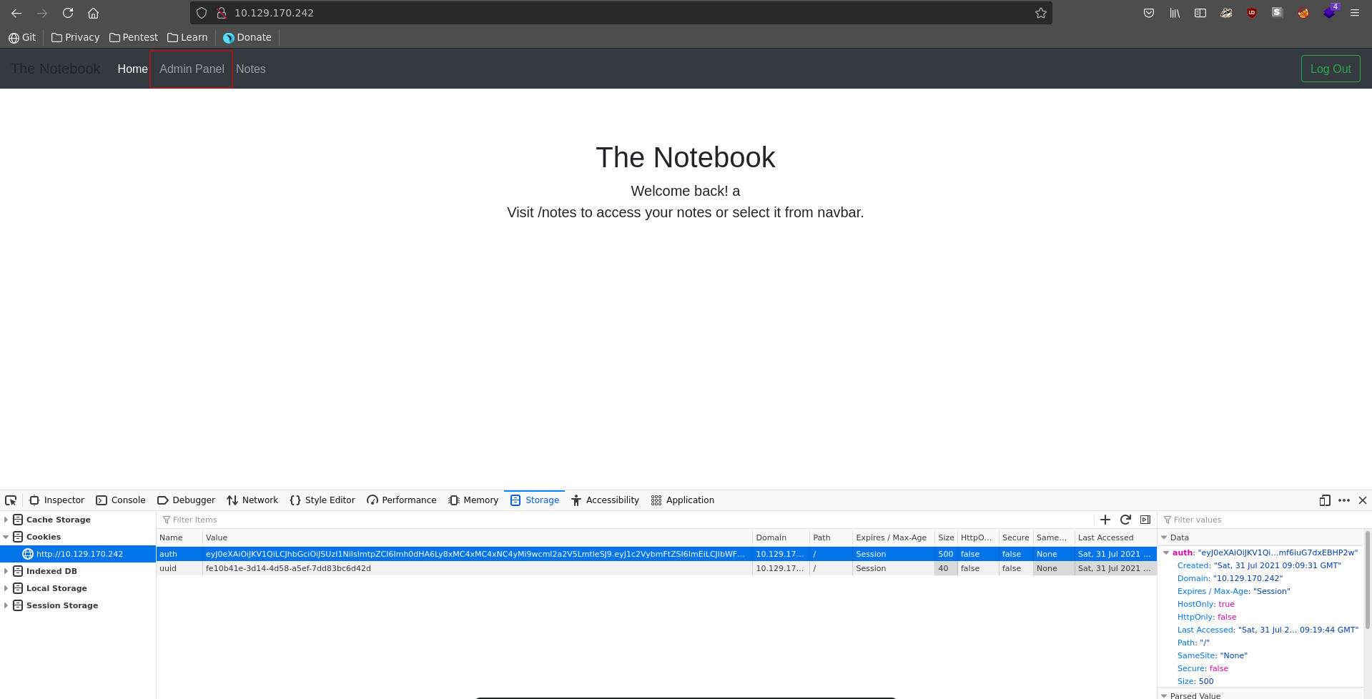Open the Admin Panel navbar link
The width and height of the screenshot is (1372, 699).
point(192,69)
